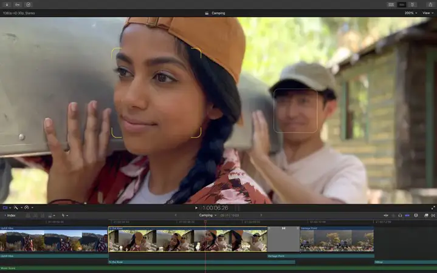Viewport: 437px width, 273px height.
Task: Toggle the solo headphones icon
Action: pos(400,215)
